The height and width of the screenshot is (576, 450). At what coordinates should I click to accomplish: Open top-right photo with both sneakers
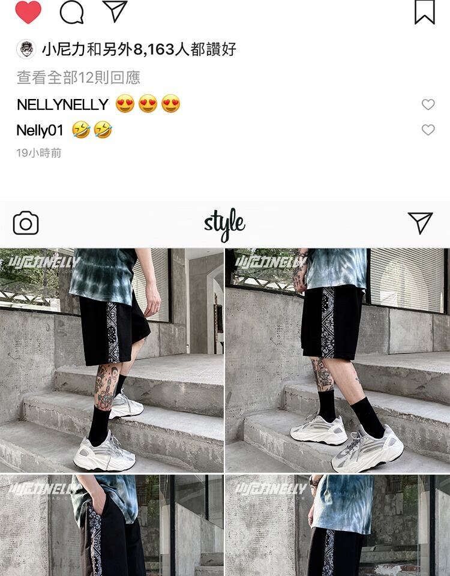pyautogui.click(x=338, y=360)
